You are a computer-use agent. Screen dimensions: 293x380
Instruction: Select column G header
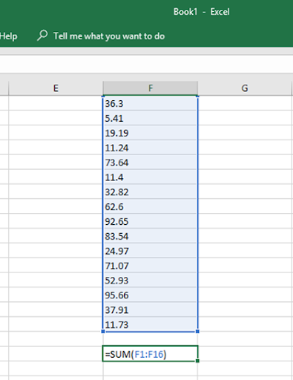245,88
